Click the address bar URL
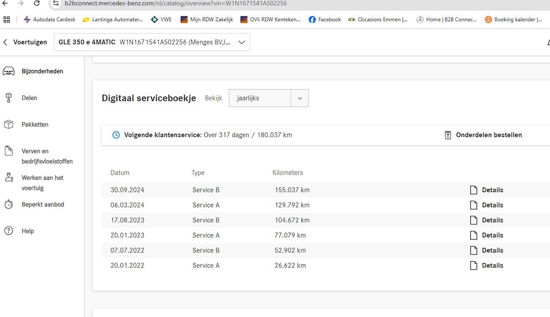The image size is (550, 317). tap(176, 3)
